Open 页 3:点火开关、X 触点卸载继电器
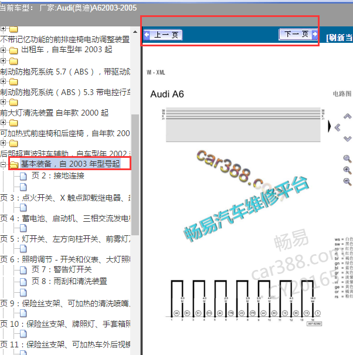This screenshot has width=353, height=355. [65, 198]
